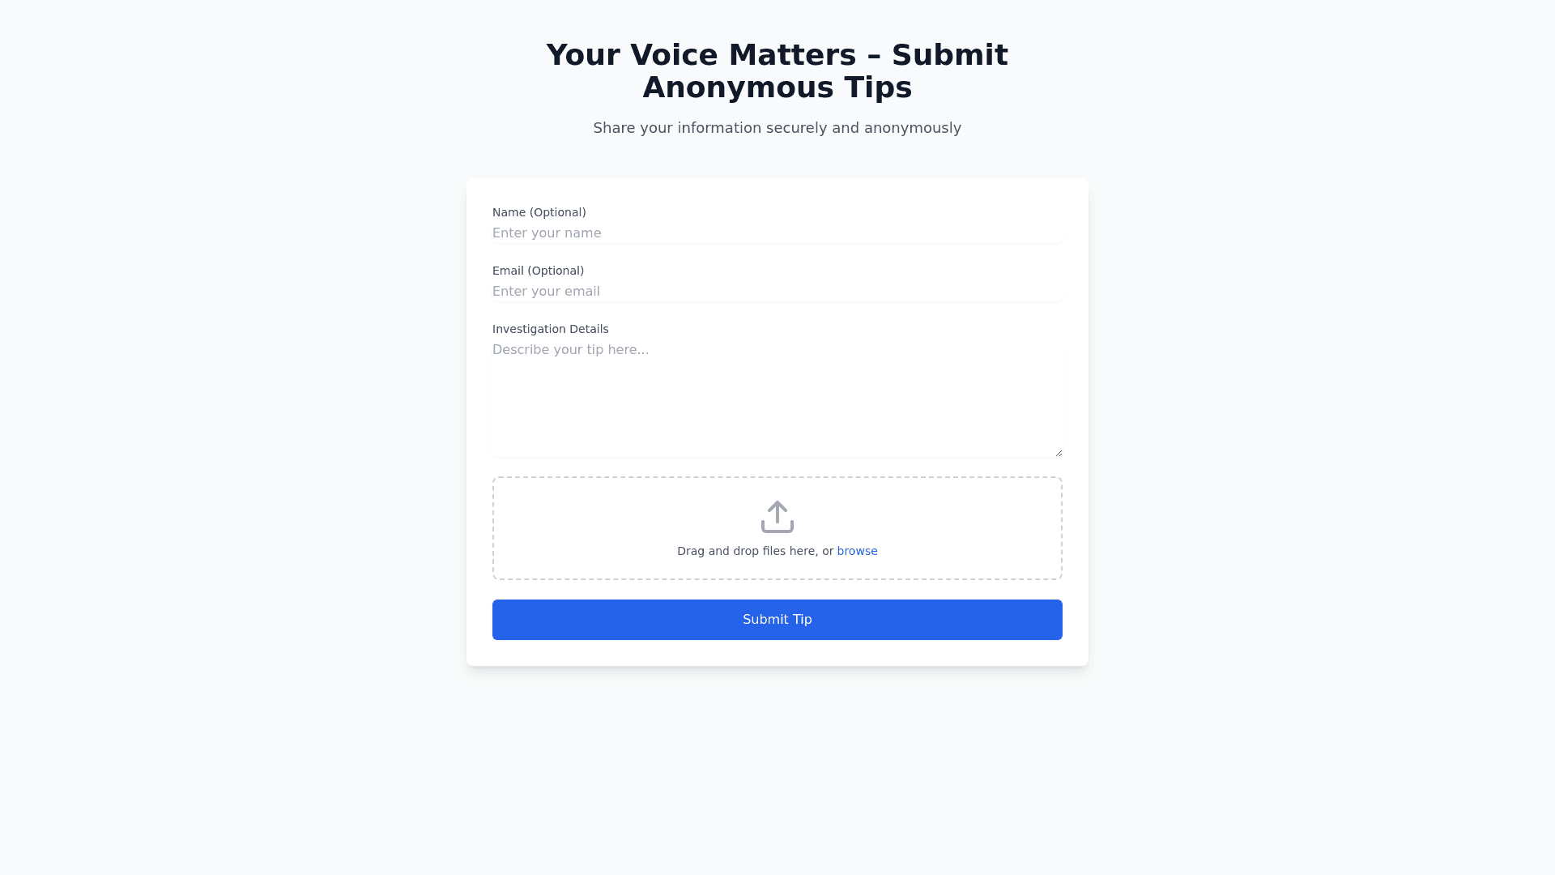
Task: Click the word "Submit" in the page heading
Action: pyautogui.click(x=949, y=55)
